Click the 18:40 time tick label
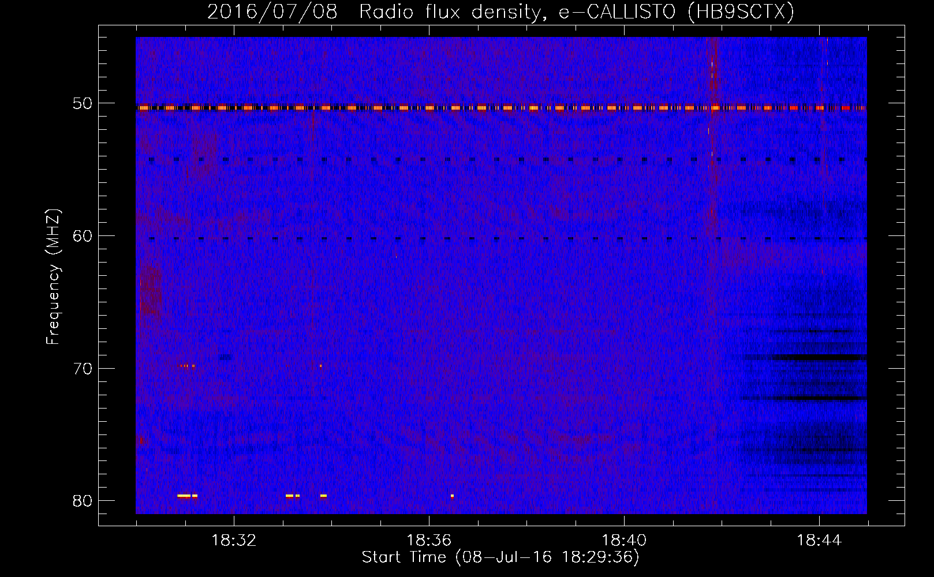Viewport: 934px width, 577px height. point(624,541)
